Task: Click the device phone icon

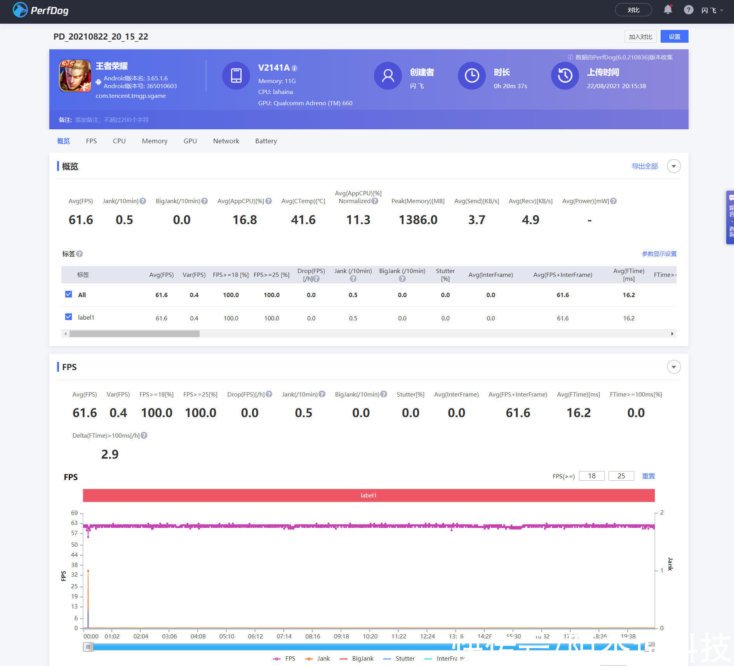Action: coord(236,75)
